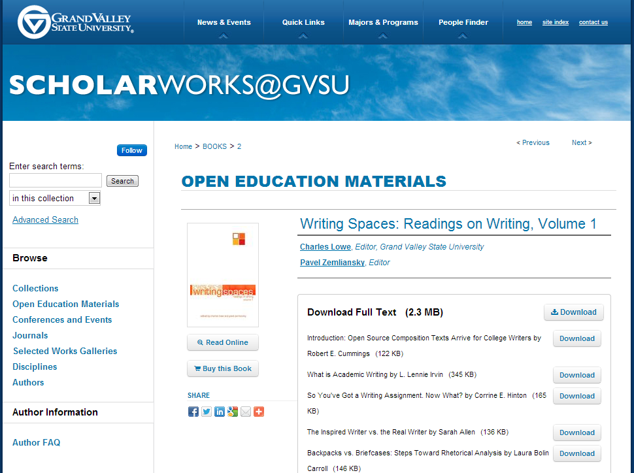The height and width of the screenshot is (473, 634).
Task: Open the 'in this collection' dropdown
Action: click(55, 198)
